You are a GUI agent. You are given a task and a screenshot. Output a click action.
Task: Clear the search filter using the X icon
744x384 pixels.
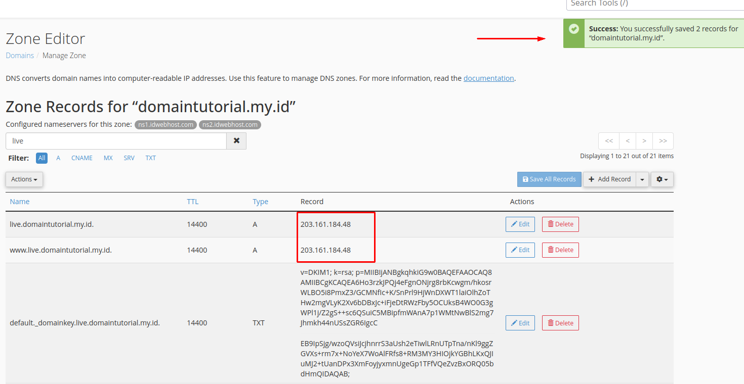point(236,141)
